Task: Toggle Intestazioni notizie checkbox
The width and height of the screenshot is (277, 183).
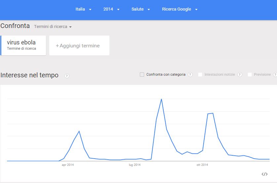Action: (x=200, y=75)
